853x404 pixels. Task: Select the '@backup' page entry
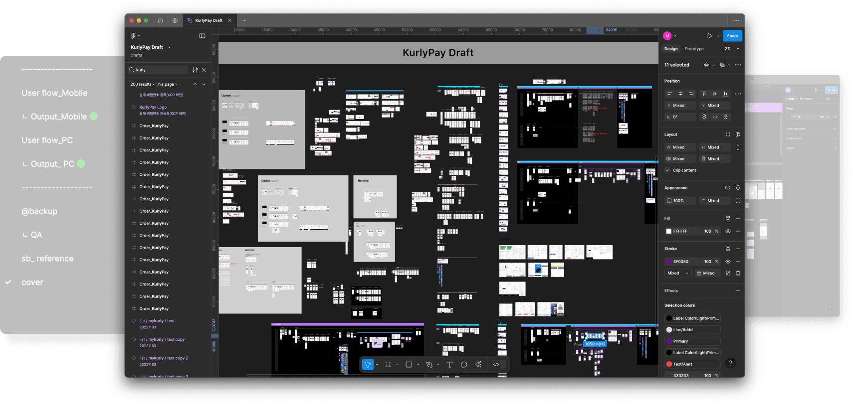(x=39, y=211)
